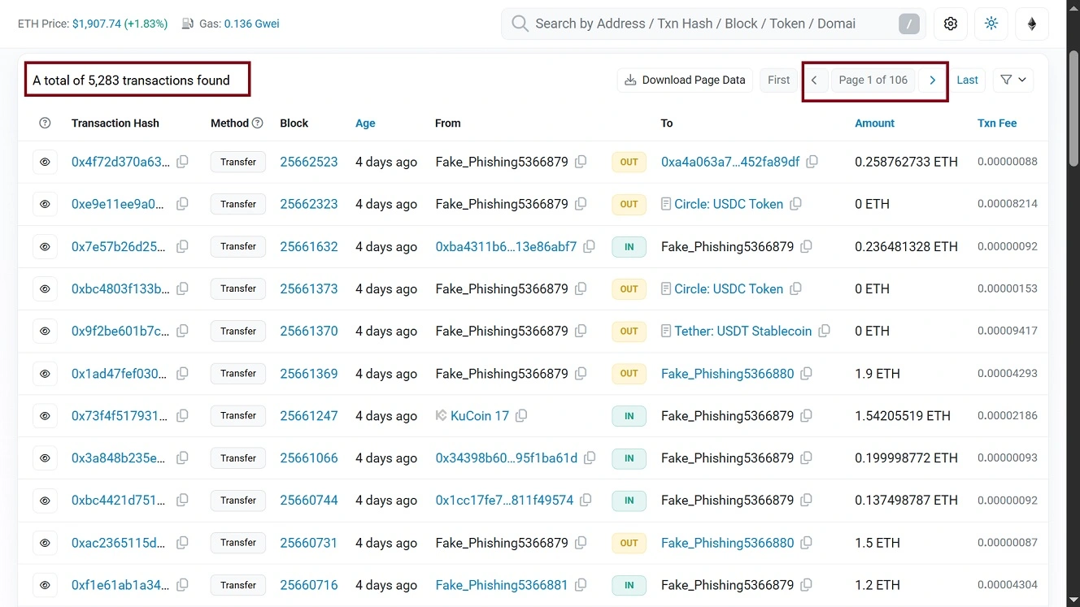Copy Circle: USDC Token address in block 25662323 row
The width and height of the screenshot is (1080, 607).
pos(796,204)
